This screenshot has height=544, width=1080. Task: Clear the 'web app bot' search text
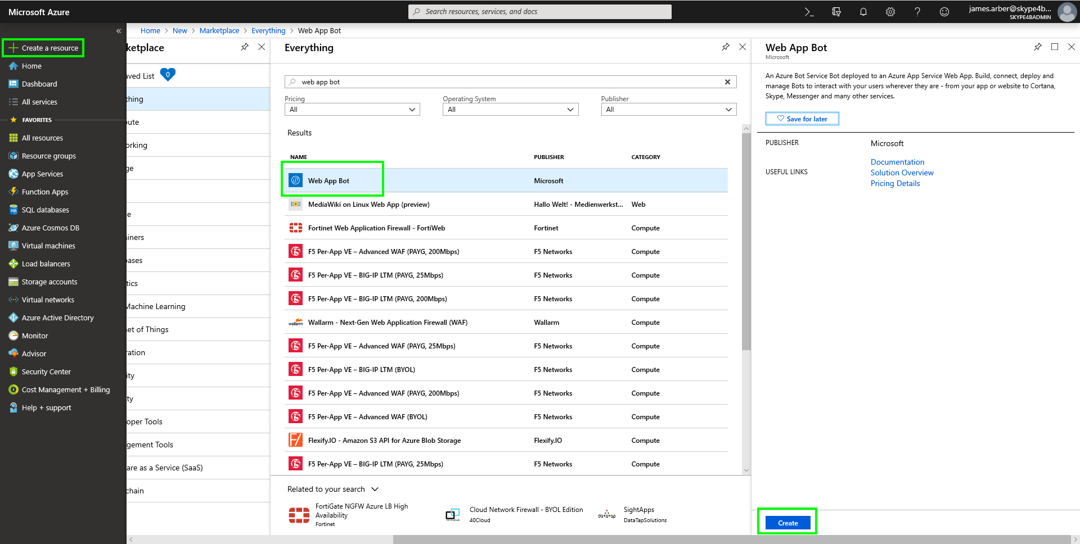(727, 82)
